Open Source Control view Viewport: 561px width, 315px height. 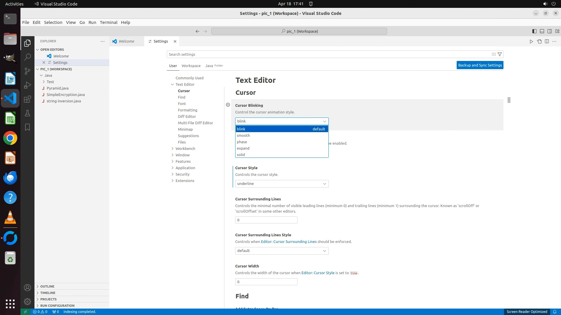pyautogui.click(x=27, y=71)
